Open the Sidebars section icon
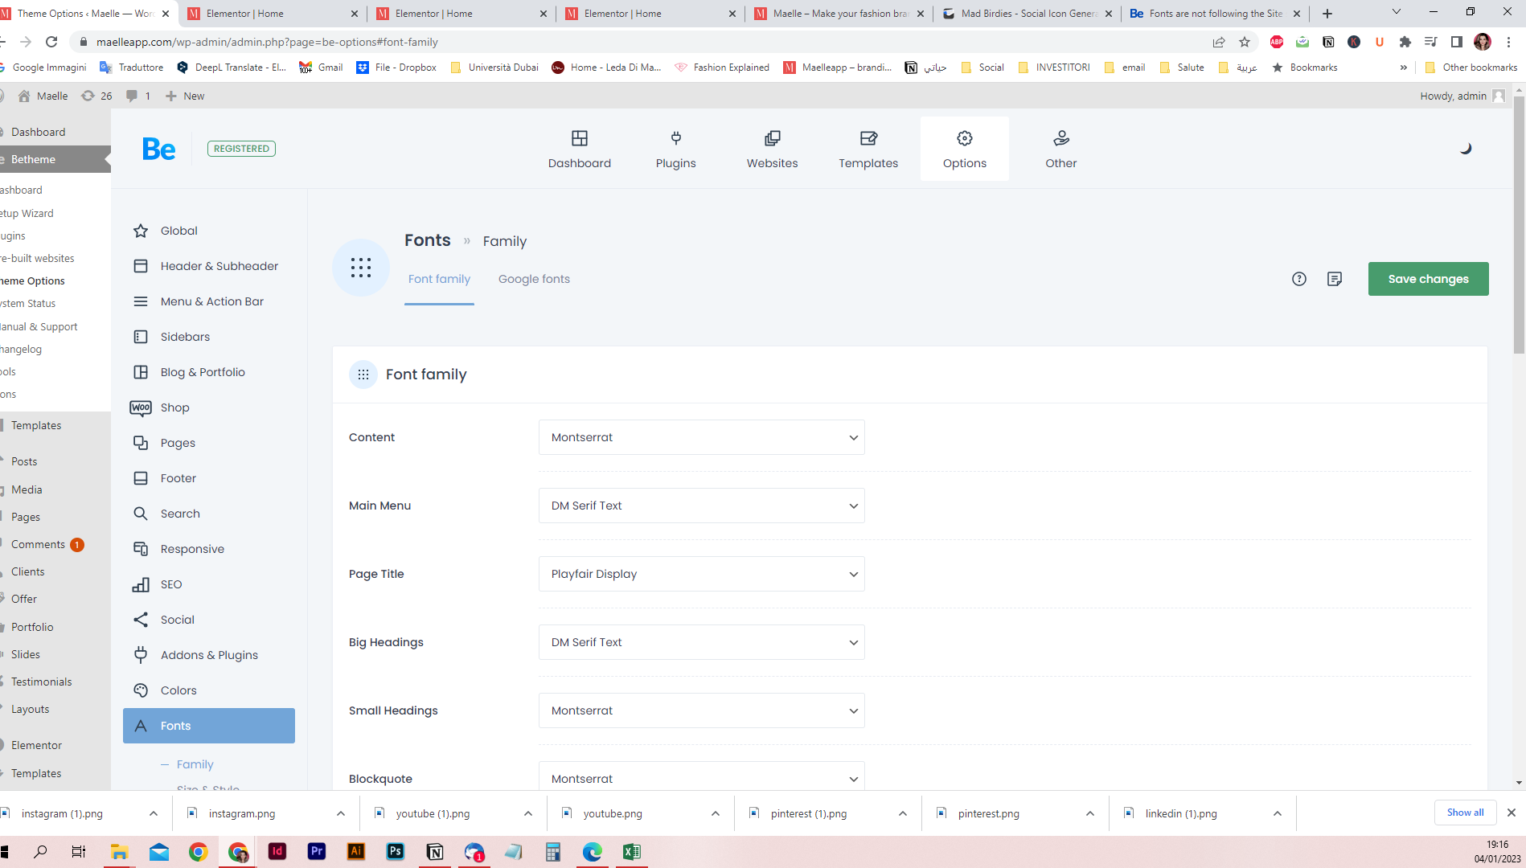 141,337
